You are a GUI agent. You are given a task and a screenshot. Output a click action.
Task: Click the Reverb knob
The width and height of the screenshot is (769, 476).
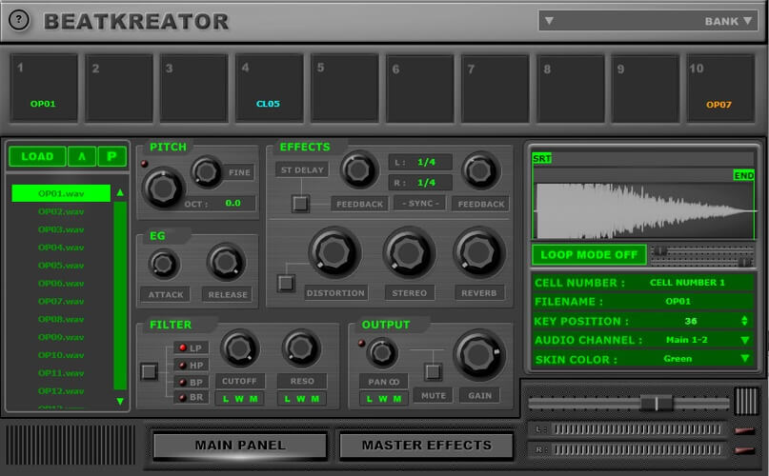[479, 252]
